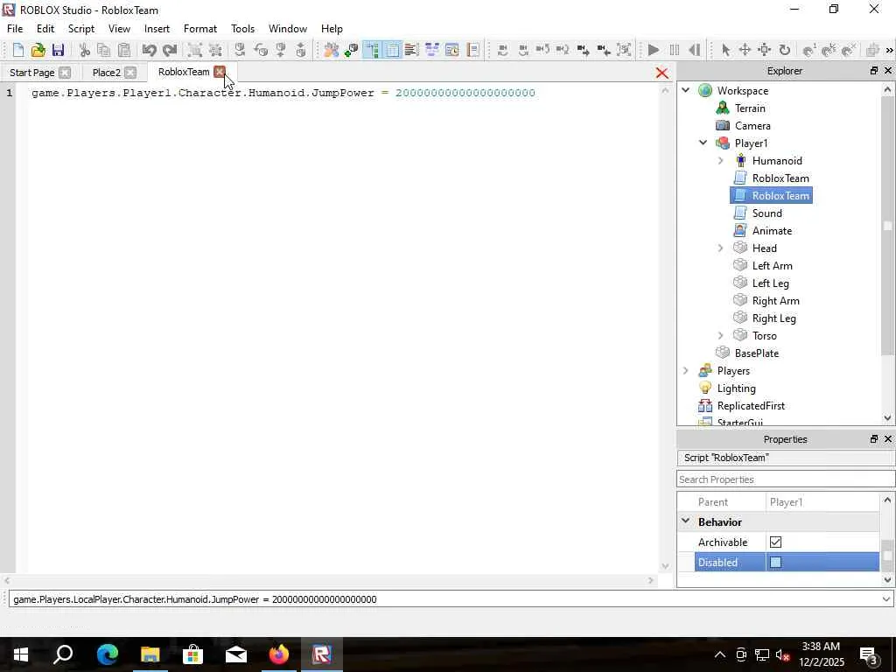Select BasePlate in the Explorer
The height and width of the screenshot is (672, 896).
[x=757, y=353]
